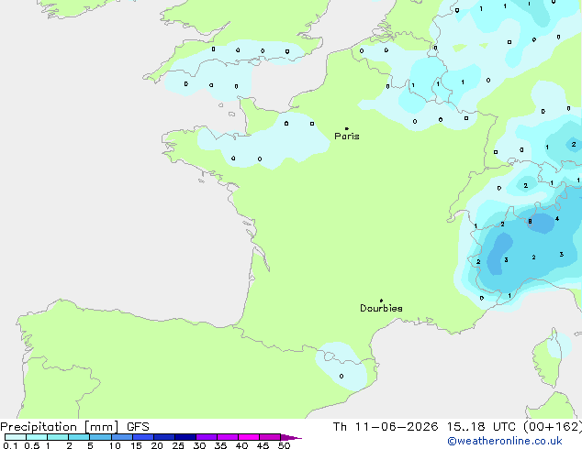582x449 pixels.
Task: Pick the darkest navy swatch between 25 and 30
Action: coord(185,437)
